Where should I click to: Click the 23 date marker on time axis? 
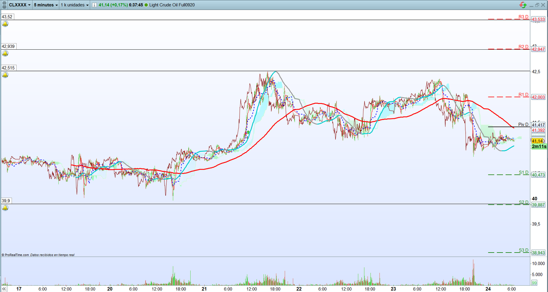pos(393,289)
